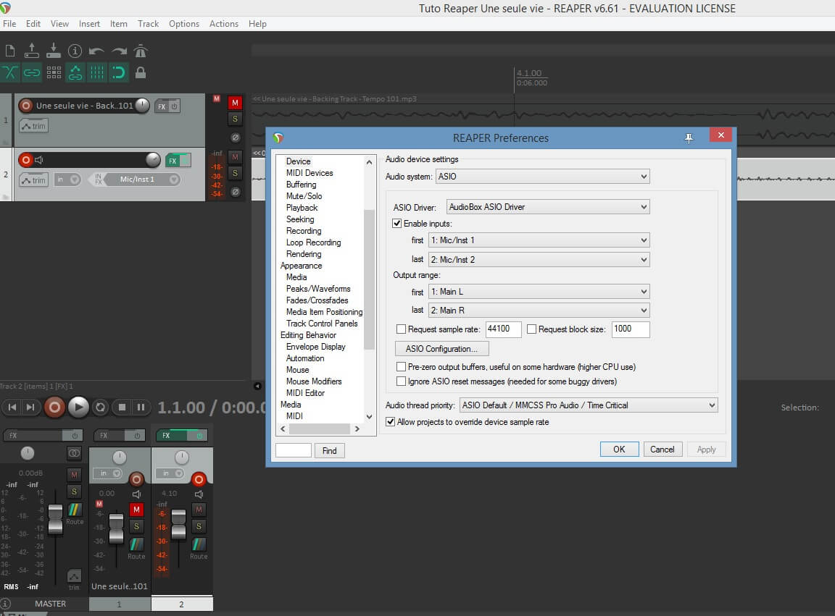The image size is (835, 616).
Task: Open track 2 record mode 'in' dropdown
Action: (67, 180)
